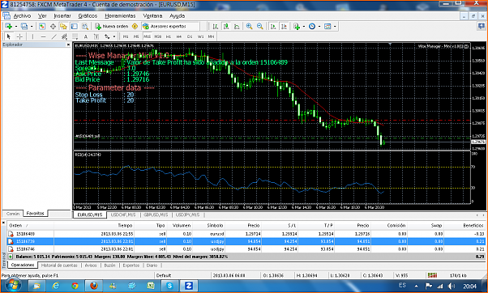Viewport: 488px width, 293px height.
Task: Open the New Chart toolbar icon
Action: click(8, 27)
